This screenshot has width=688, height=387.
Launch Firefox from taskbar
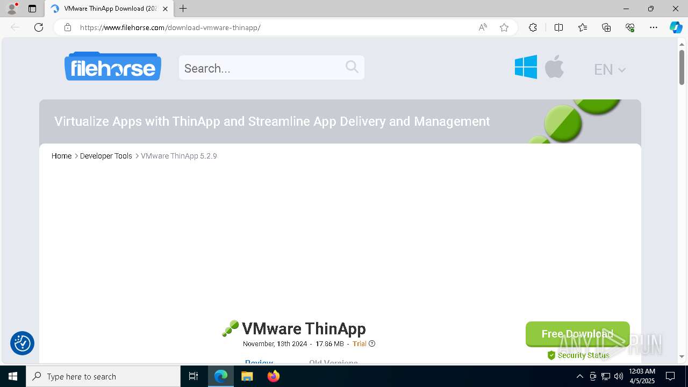[x=274, y=376]
